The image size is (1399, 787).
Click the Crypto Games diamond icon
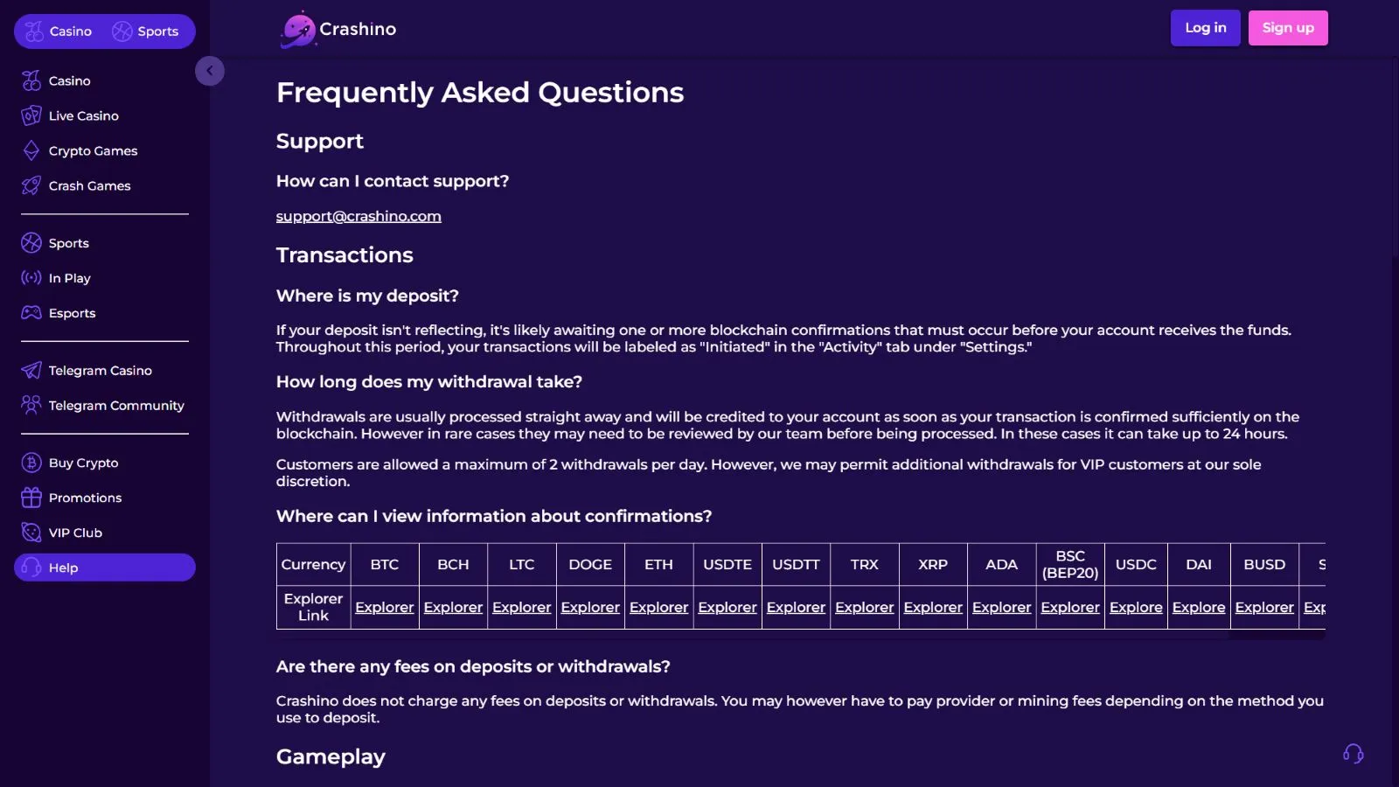(31, 150)
